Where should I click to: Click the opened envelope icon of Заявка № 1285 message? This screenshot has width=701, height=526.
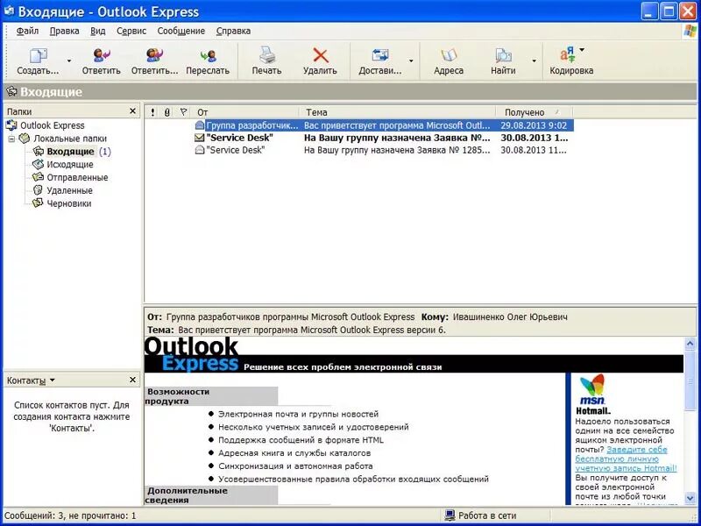coord(200,150)
